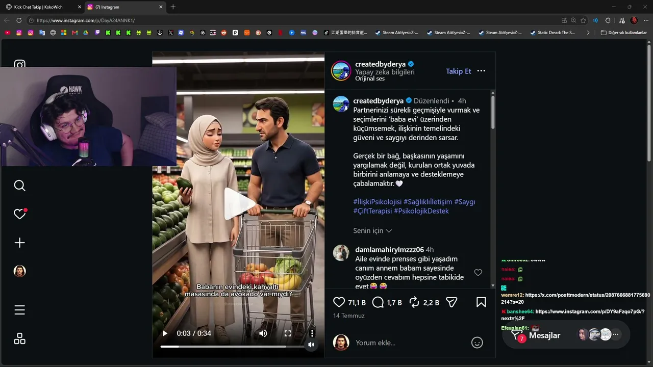This screenshot has height=367, width=653.
Task: Create new post with plus icon
Action: (x=19, y=243)
